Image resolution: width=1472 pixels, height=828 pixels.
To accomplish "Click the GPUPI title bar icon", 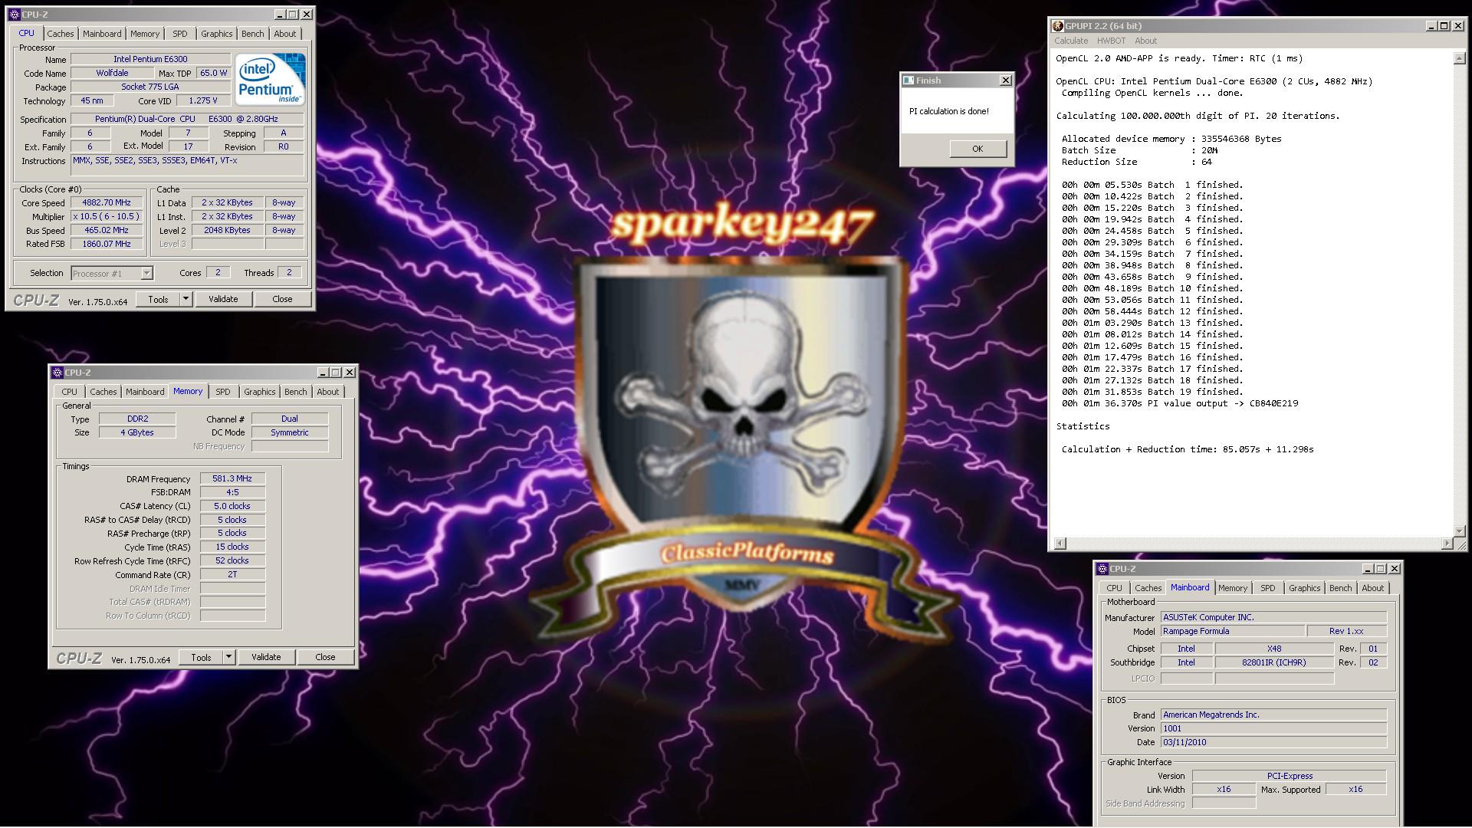I will pyautogui.click(x=1058, y=26).
